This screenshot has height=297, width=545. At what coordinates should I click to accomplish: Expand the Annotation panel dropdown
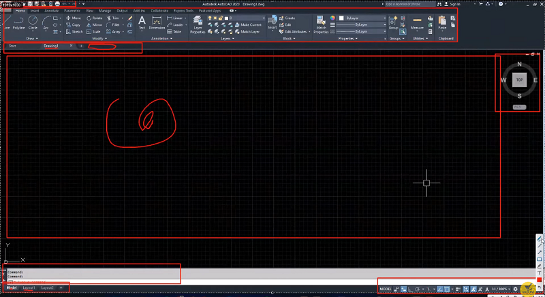161,39
